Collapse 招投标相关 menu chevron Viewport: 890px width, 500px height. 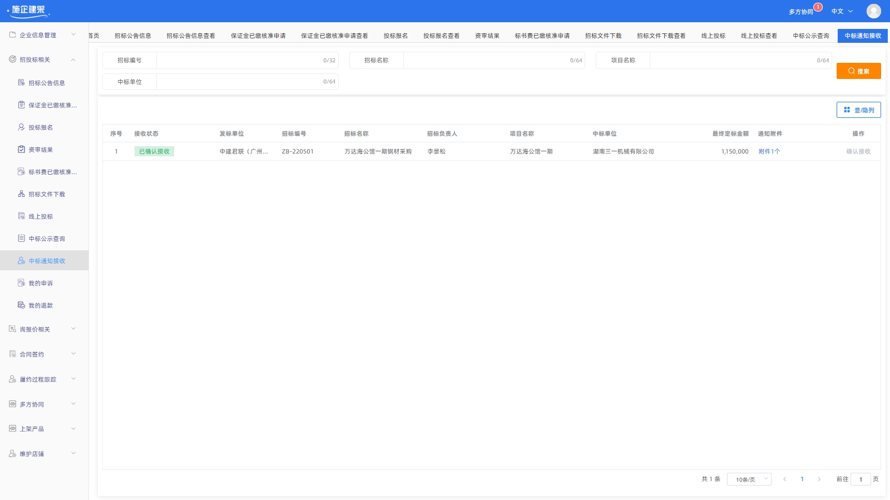pyautogui.click(x=73, y=60)
